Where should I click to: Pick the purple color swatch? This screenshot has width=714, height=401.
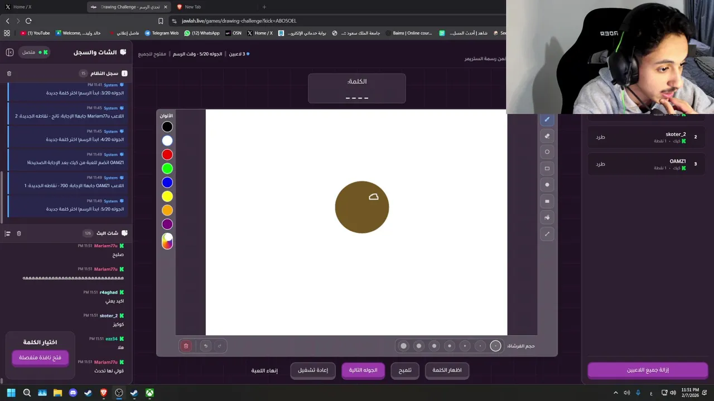point(167,224)
